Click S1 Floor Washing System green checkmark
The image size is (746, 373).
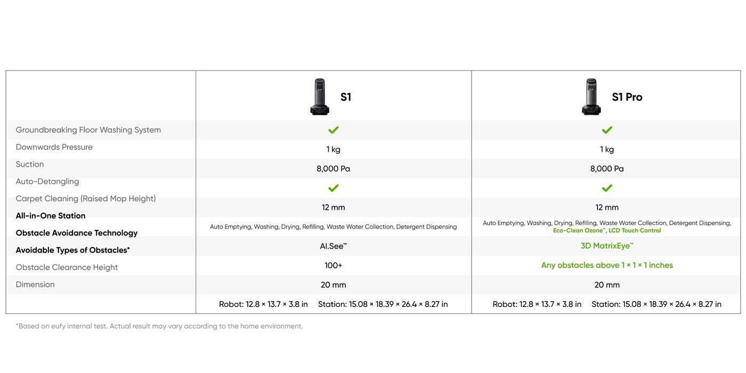click(334, 130)
